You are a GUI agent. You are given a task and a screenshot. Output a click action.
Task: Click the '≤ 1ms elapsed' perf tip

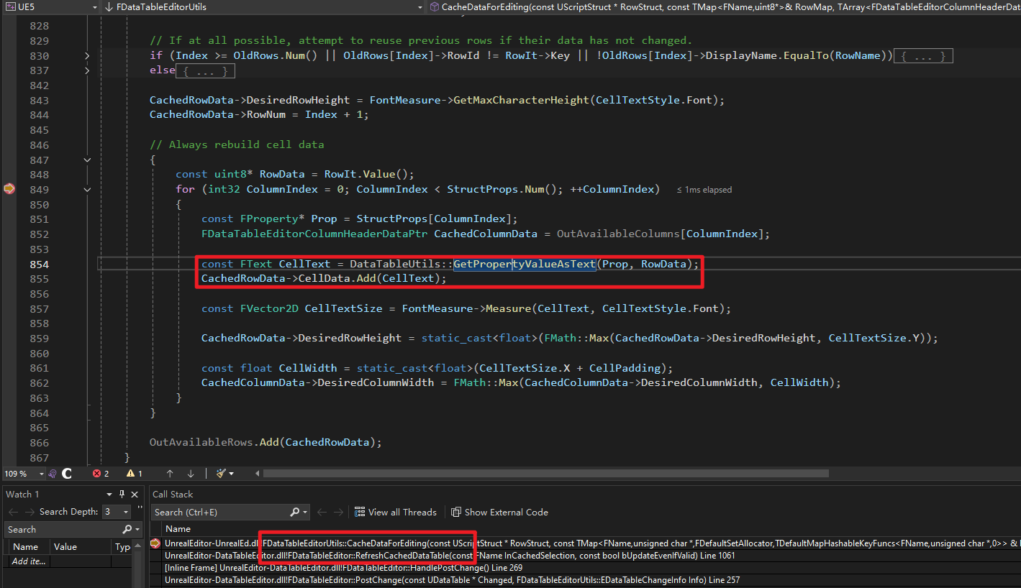(x=704, y=190)
